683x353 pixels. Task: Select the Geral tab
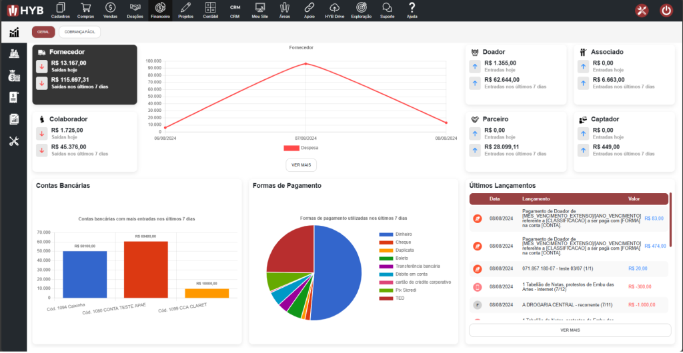coord(43,32)
